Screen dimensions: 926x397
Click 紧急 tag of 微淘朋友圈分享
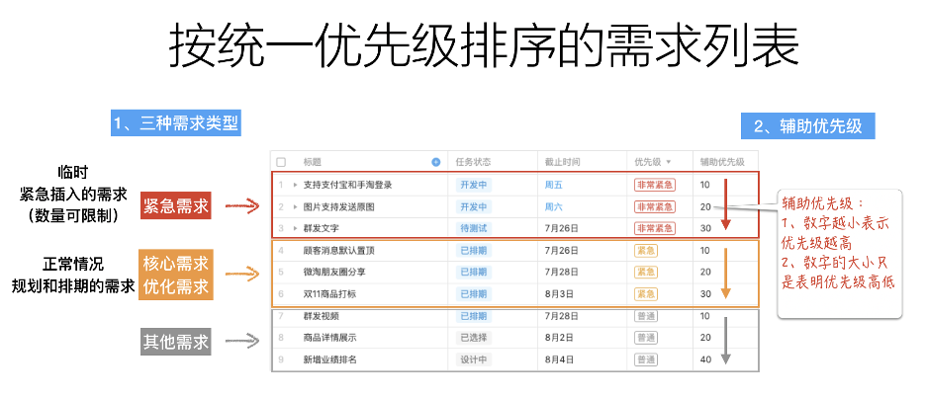tap(646, 272)
